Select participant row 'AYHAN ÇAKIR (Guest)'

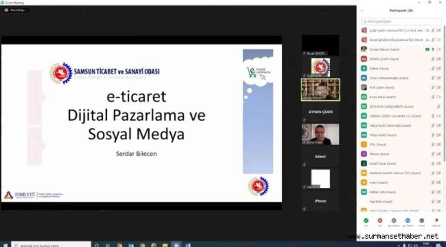click(x=401, y=59)
